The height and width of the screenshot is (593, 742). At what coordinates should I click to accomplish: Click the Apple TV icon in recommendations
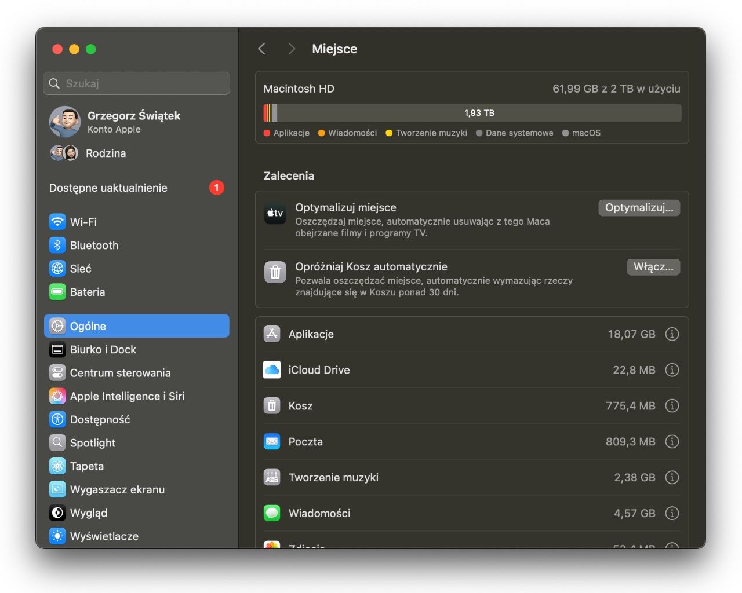(275, 213)
